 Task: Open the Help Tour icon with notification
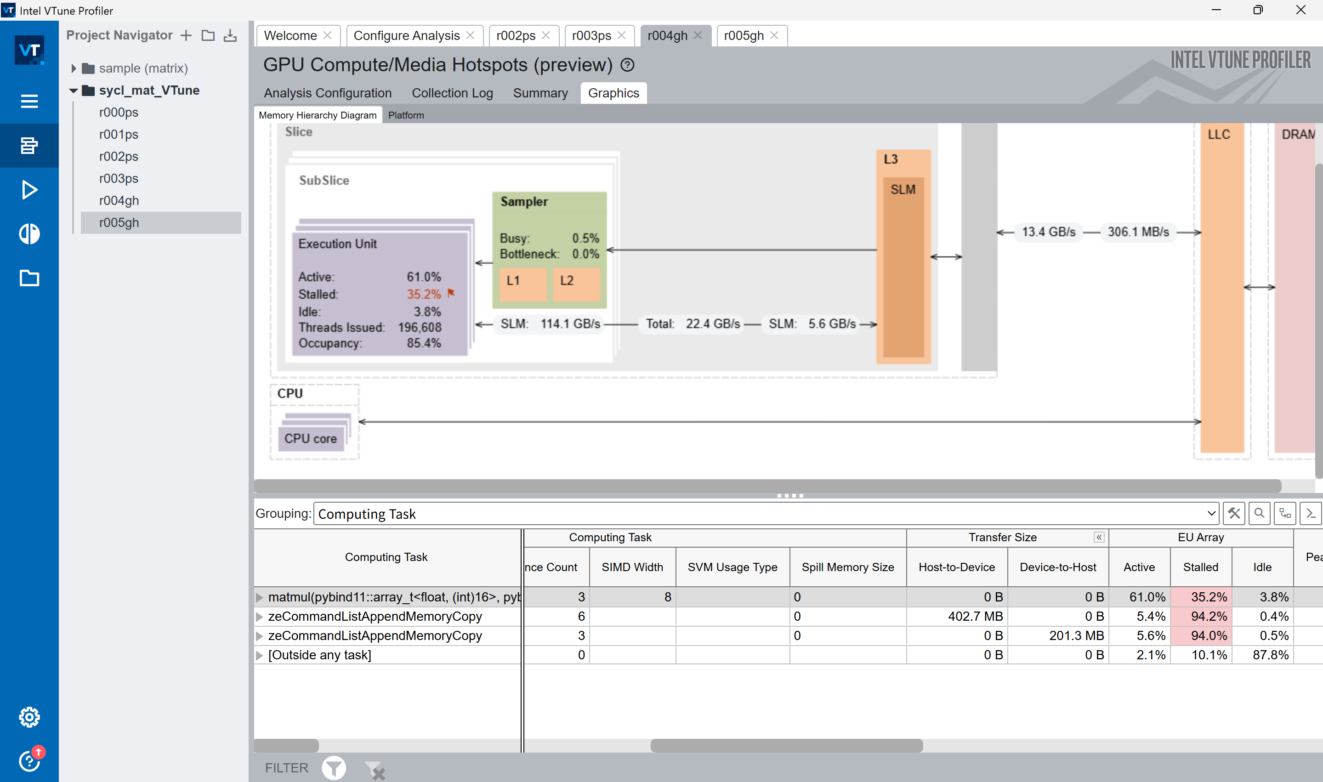[31, 759]
